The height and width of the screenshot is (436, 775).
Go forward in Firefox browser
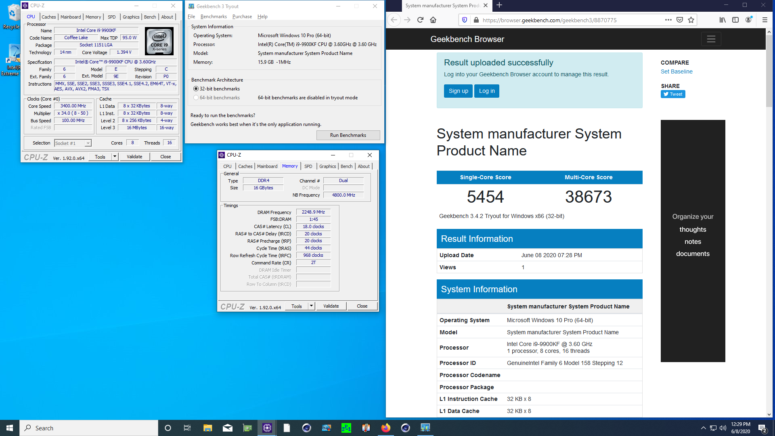point(407,20)
